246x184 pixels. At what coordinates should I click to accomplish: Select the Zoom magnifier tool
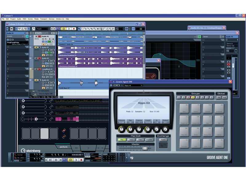tap(95, 29)
